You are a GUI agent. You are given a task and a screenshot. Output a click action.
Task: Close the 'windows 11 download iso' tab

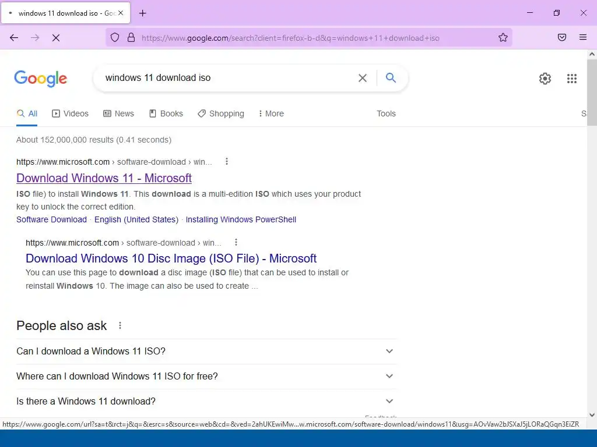point(121,13)
